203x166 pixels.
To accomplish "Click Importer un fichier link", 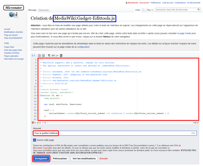I will click(x=12, y=53).
